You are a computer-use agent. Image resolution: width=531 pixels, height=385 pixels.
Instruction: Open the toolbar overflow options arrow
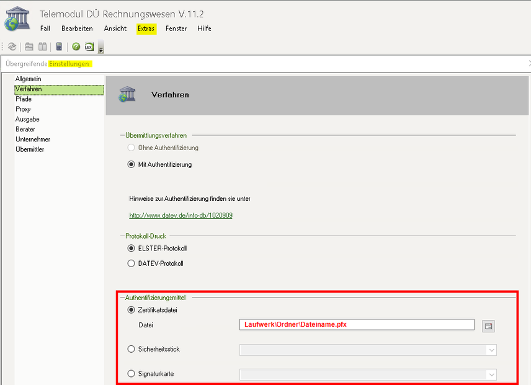(100, 48)
